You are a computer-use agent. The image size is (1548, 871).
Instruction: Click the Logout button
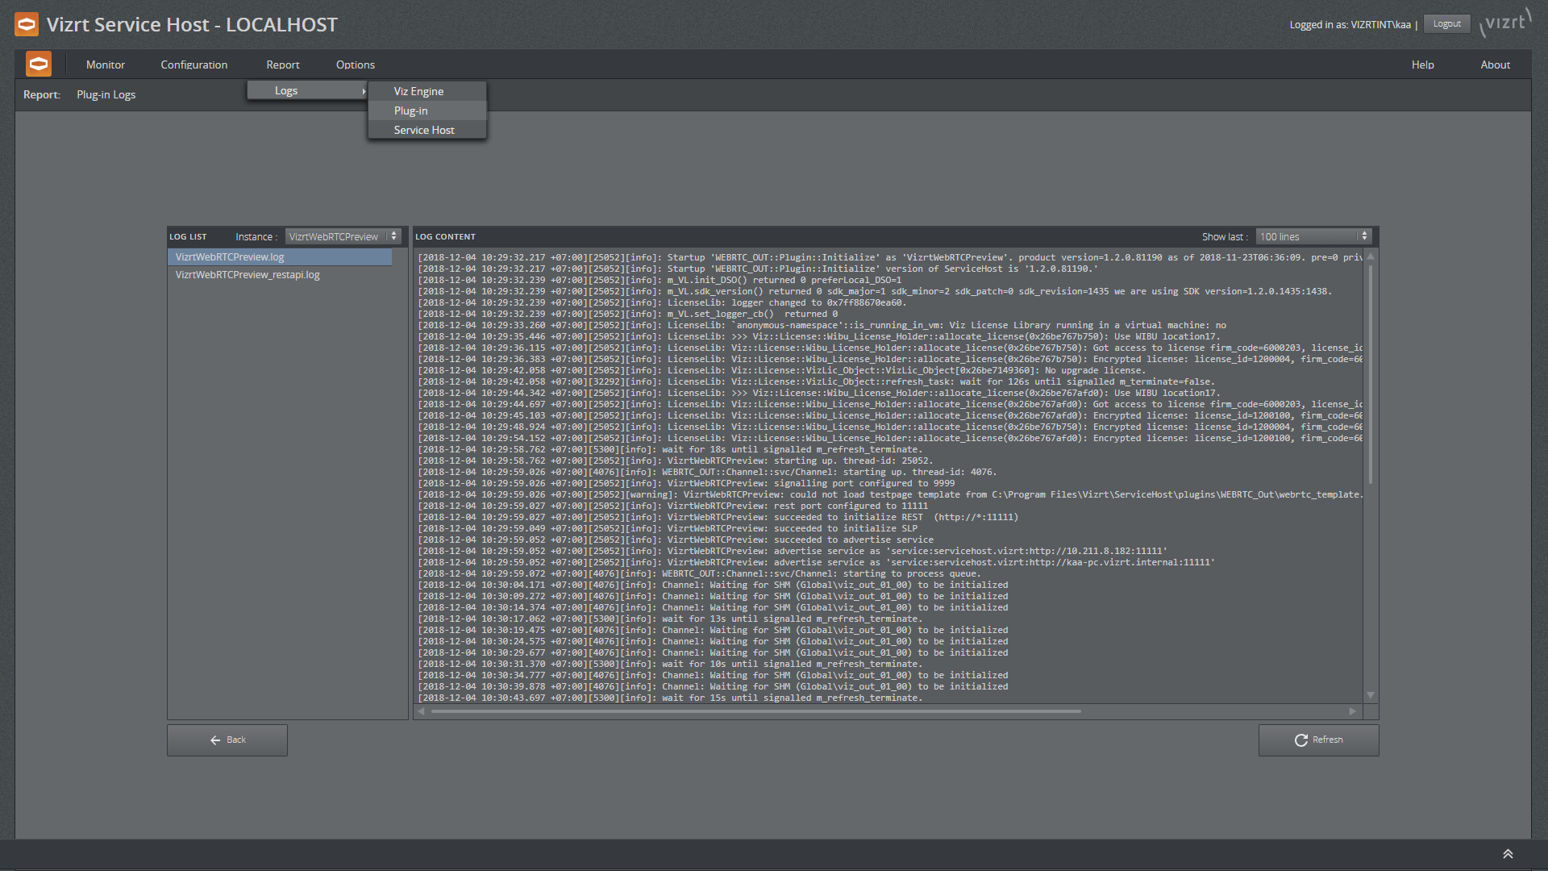[1446, 24]
